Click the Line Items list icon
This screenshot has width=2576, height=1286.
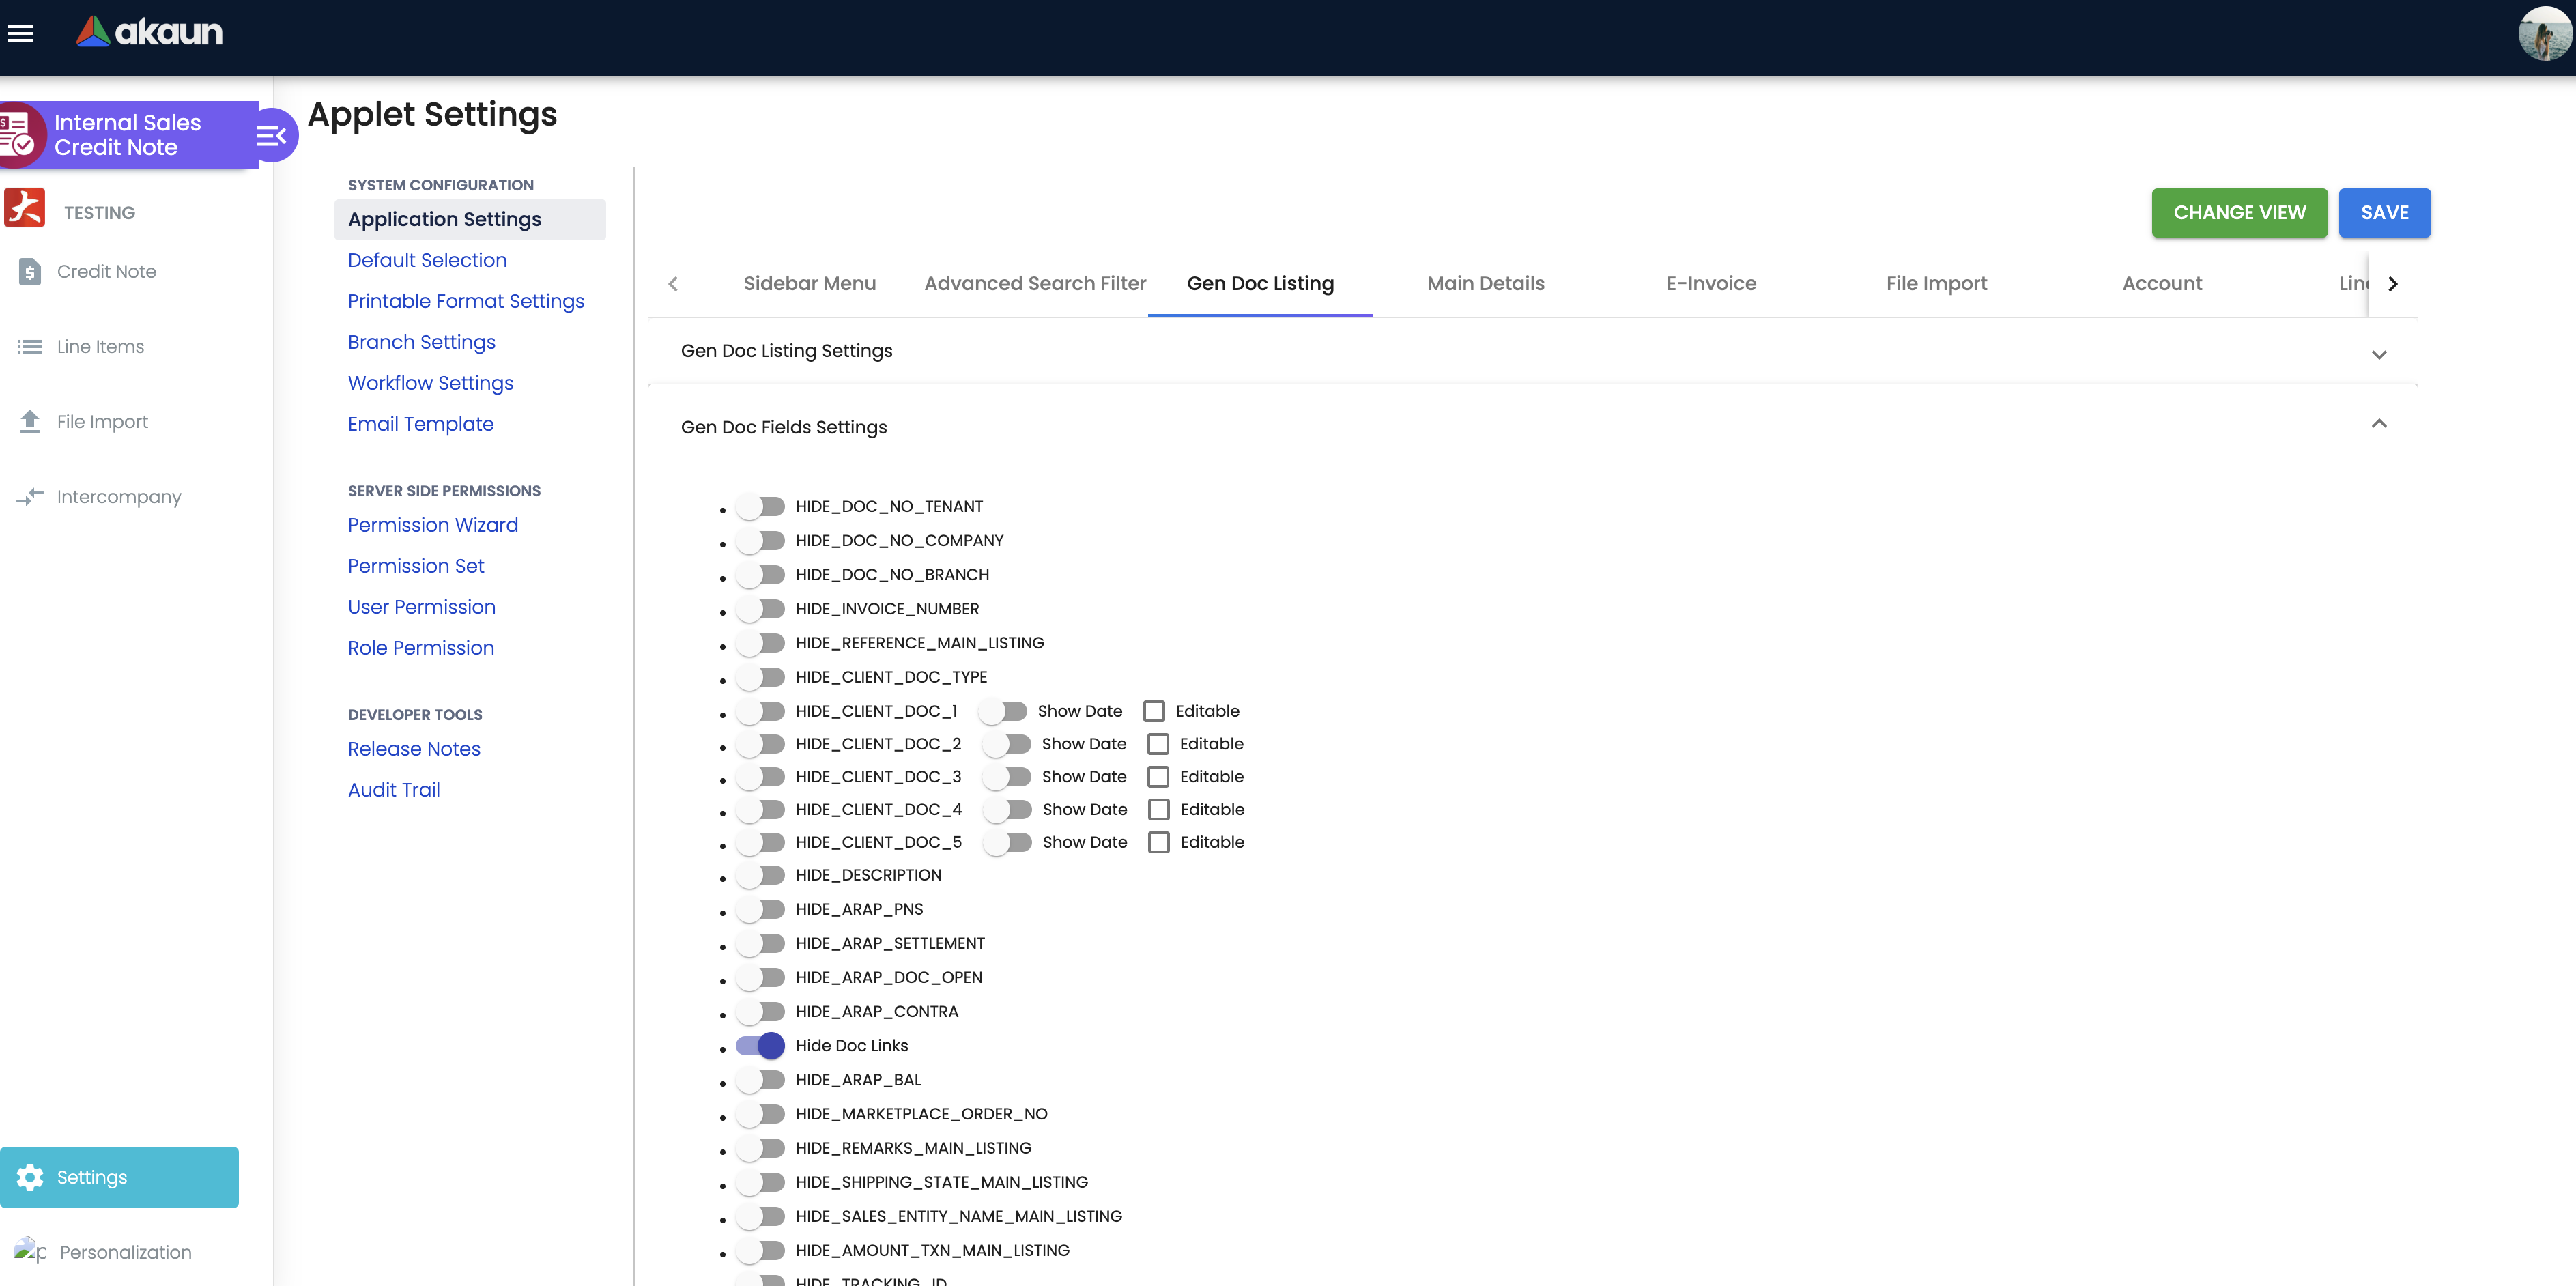30,346
